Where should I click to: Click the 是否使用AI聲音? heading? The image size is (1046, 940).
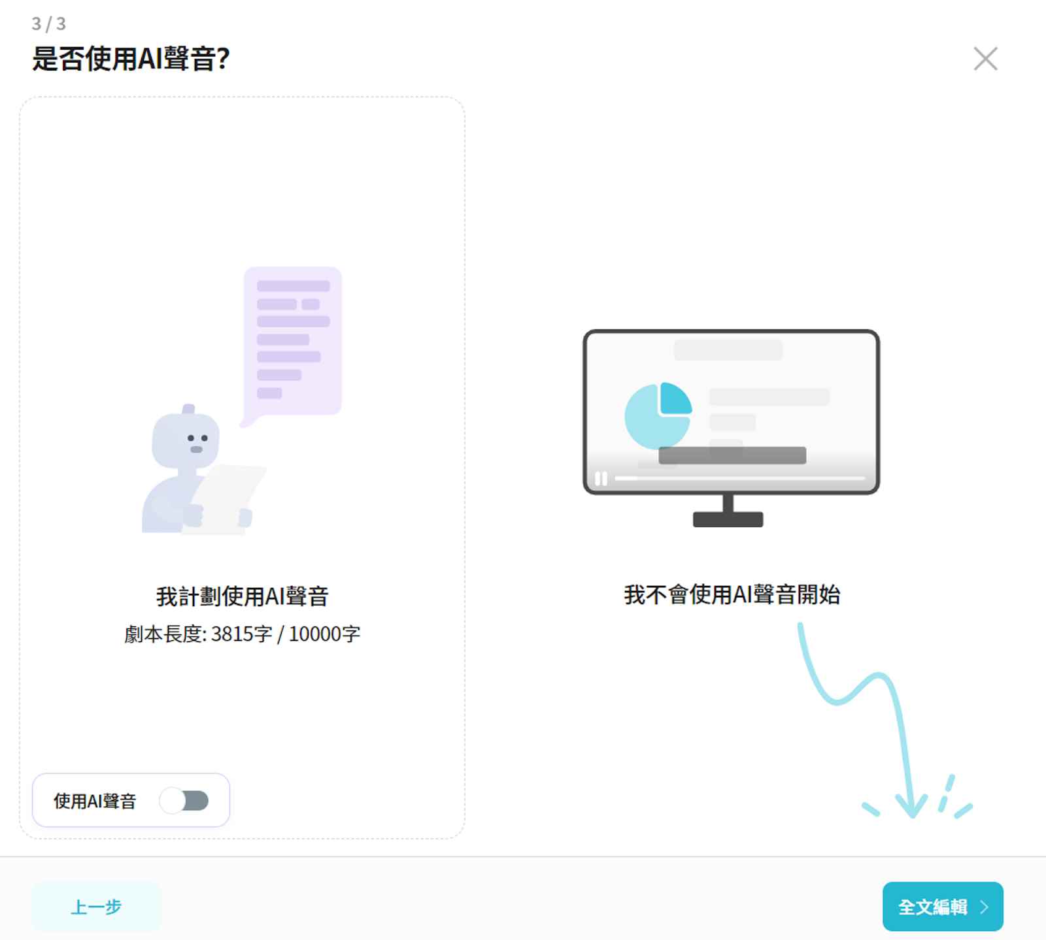(x=131, y=59)
